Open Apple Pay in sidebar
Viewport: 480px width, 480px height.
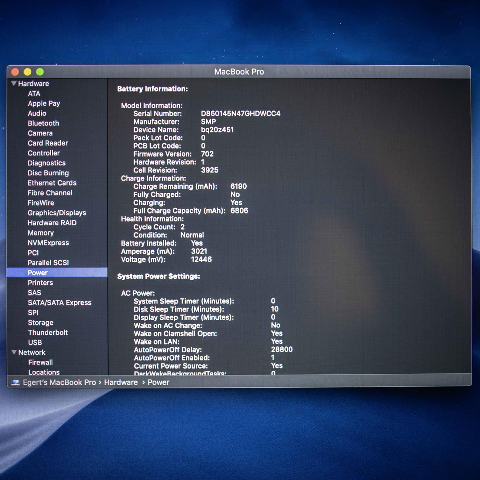coord(44,103)
